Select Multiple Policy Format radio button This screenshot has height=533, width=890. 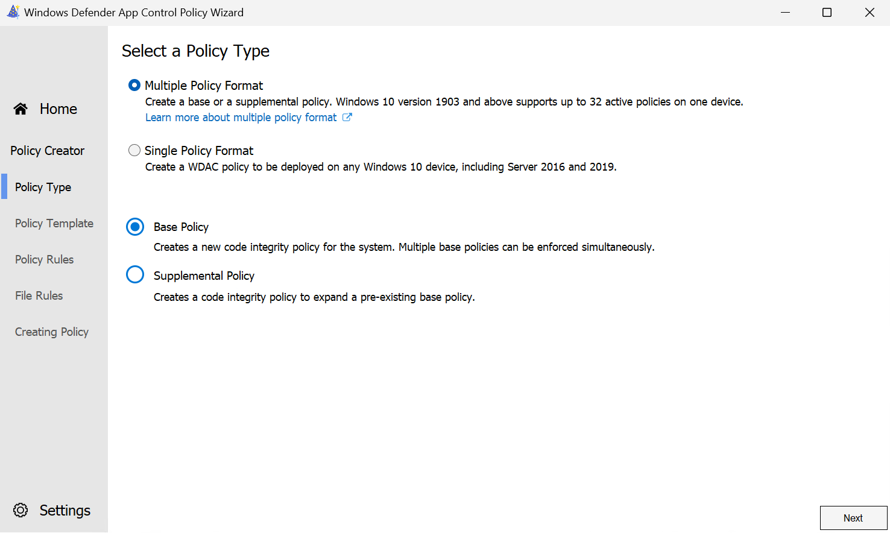click(134, 86)
